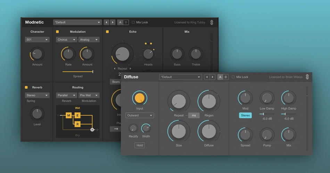Open the Parallel reverb routing dropdown

[x=67, y=95]
